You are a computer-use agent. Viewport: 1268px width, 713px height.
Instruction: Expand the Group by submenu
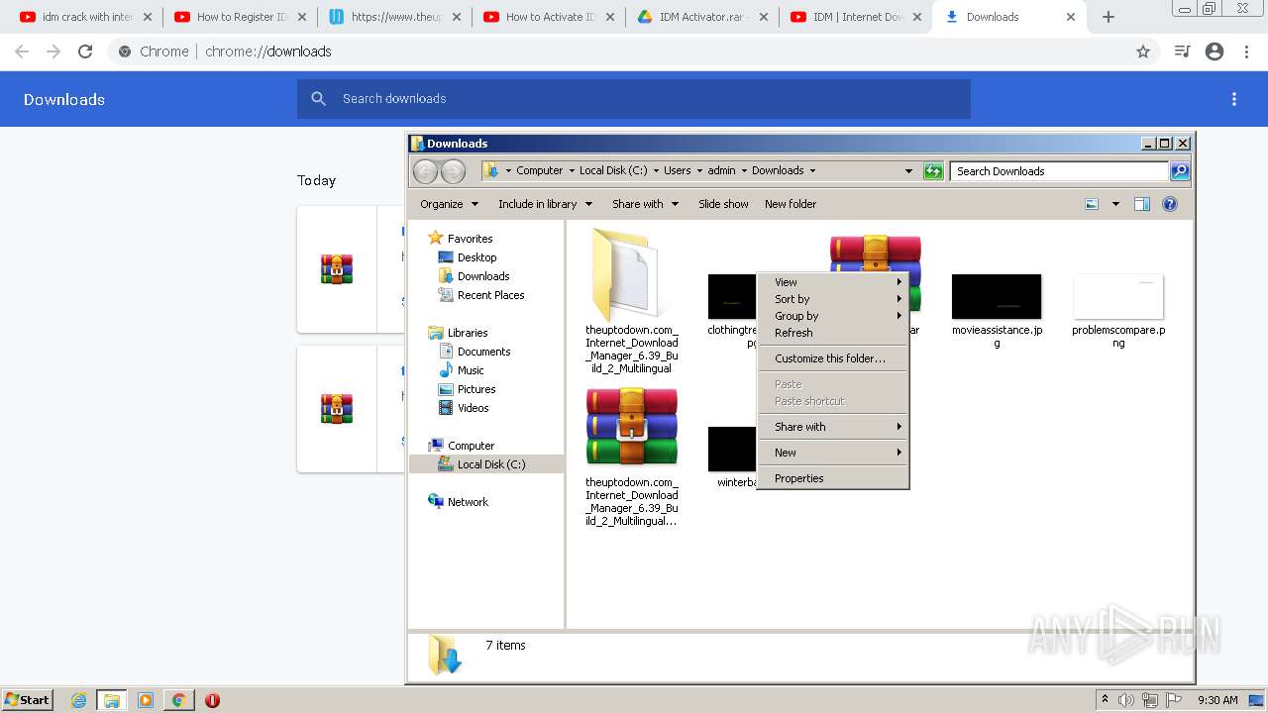point(833,316)
